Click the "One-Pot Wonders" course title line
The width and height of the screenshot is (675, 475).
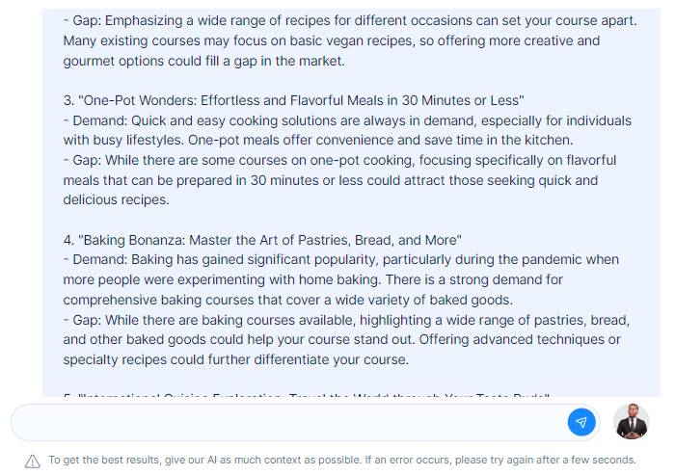[x=293, y=100]
